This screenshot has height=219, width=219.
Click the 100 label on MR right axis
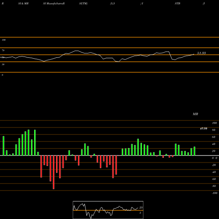[214, 123]
